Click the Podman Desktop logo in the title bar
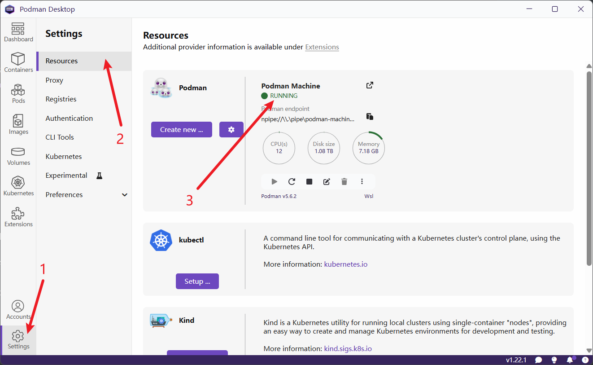 pos(10,9)
